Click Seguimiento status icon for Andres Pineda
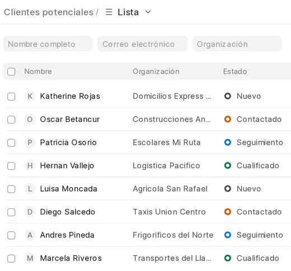 [228, 235]
